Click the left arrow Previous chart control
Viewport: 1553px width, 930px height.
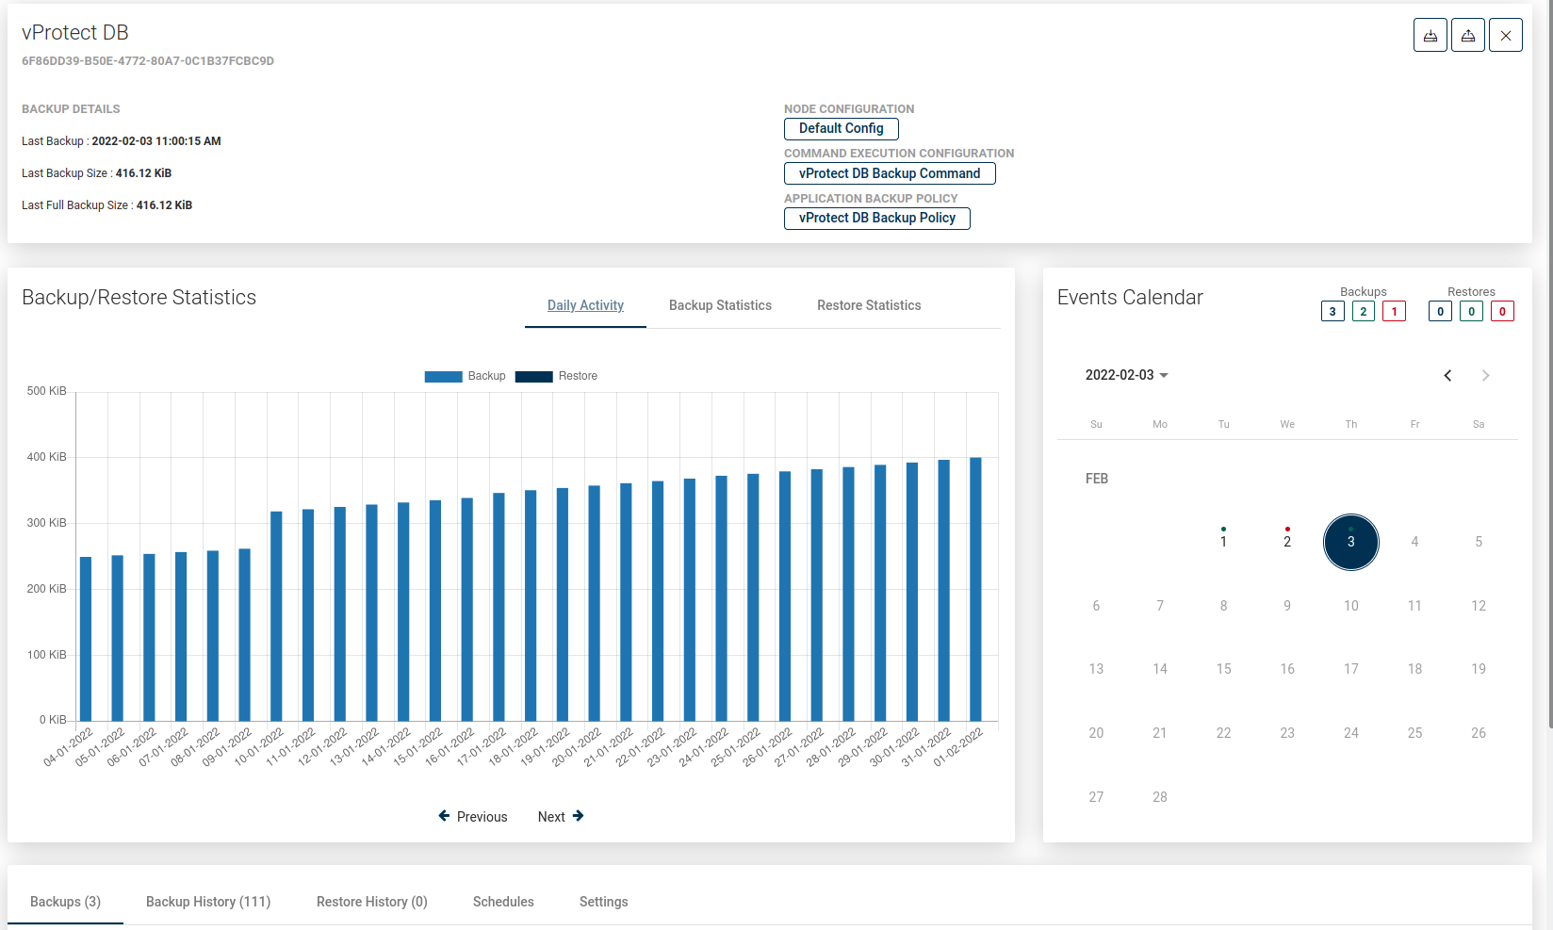[472, 817]
